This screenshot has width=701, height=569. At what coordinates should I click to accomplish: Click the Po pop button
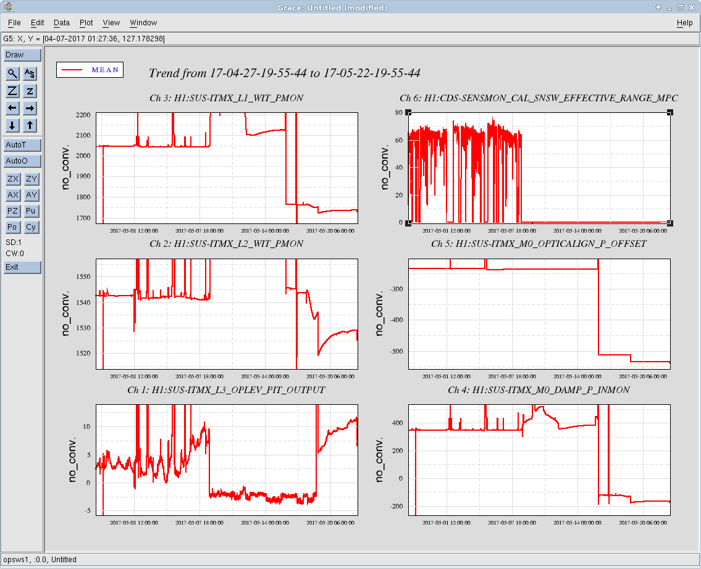13,227
